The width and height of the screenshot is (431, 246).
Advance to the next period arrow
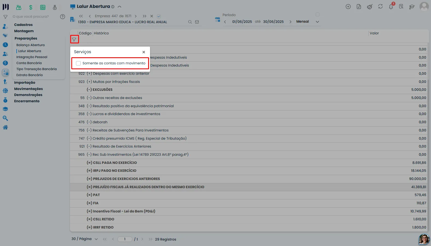click(x=290, y=22)
